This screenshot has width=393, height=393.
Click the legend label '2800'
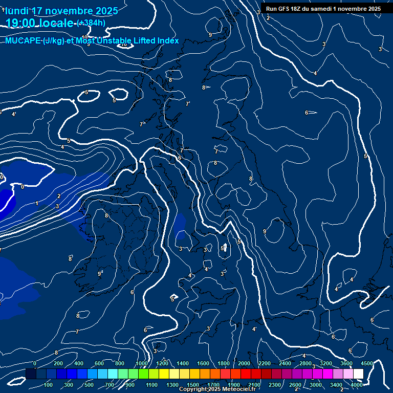[305, 363]
